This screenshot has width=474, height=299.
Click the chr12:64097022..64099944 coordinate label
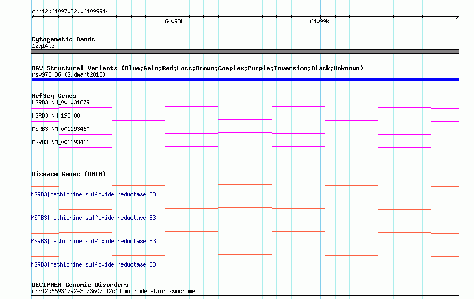coord(70,11)
